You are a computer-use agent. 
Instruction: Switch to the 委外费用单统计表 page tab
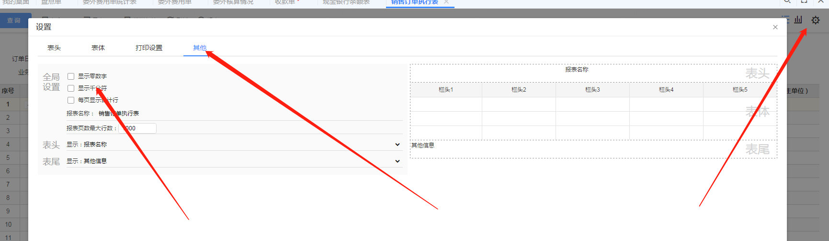coord(109,2)
